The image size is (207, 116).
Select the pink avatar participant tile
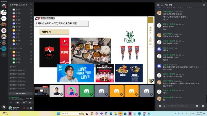tap(71, 91)
